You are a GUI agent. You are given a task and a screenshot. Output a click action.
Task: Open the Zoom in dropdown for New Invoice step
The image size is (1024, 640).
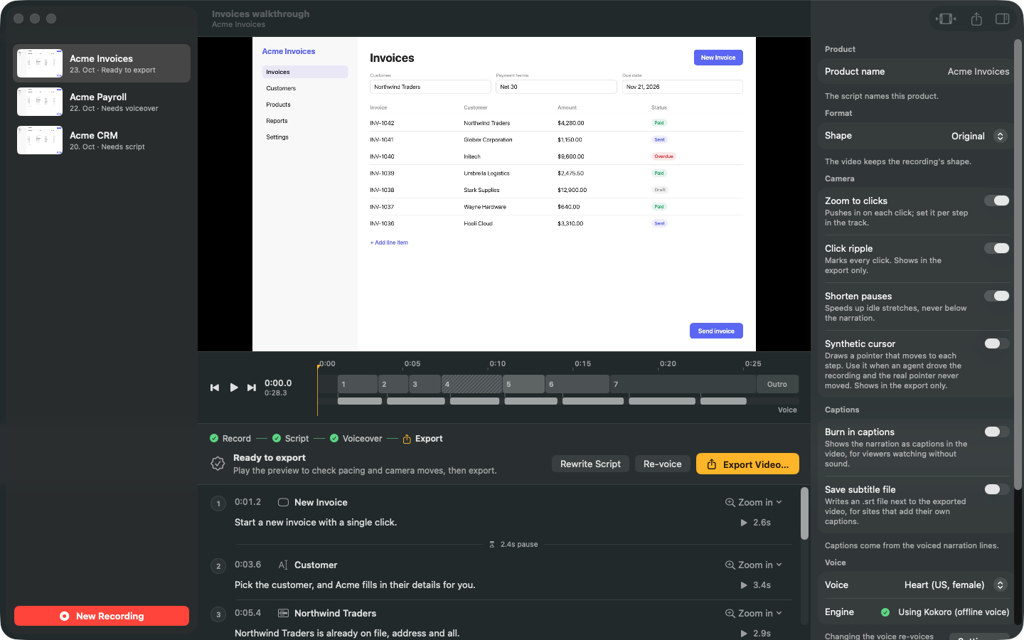tap(754, 502)
